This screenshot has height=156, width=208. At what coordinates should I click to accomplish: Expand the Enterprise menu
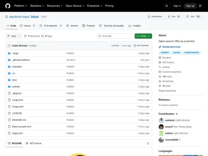pos(95,6)
